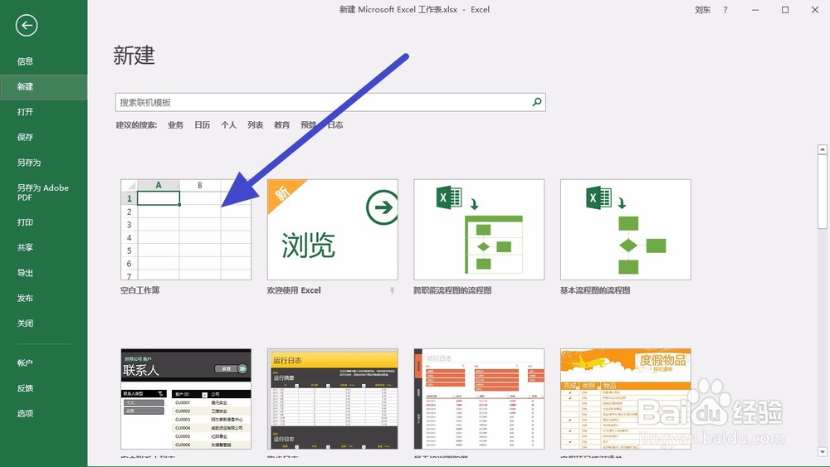Open the 浏览 welcome tour template
The height and width of the screenshot is (467, 830).
coord(333,230)
